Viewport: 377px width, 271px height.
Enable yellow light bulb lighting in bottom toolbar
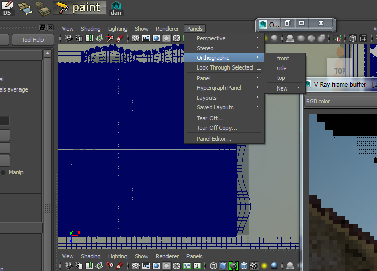264,266
